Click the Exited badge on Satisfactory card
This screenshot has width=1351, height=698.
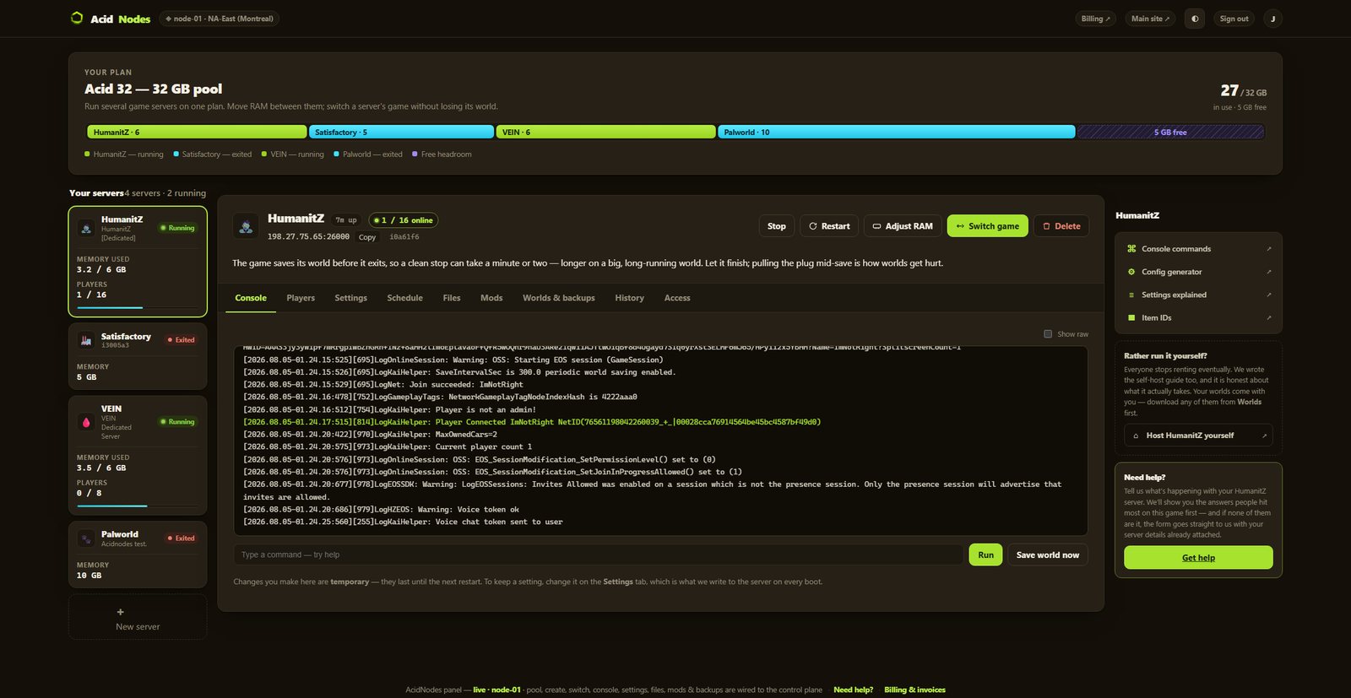(x=181, y=340)
